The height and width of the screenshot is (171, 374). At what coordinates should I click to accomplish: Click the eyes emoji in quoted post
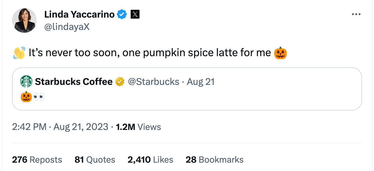39,97
